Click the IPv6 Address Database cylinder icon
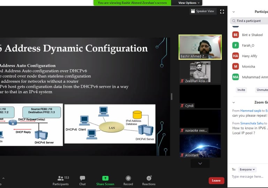Image resolution: width=268 pixels, height=188 pixels. pyautogui.click(x=137, y=115)
